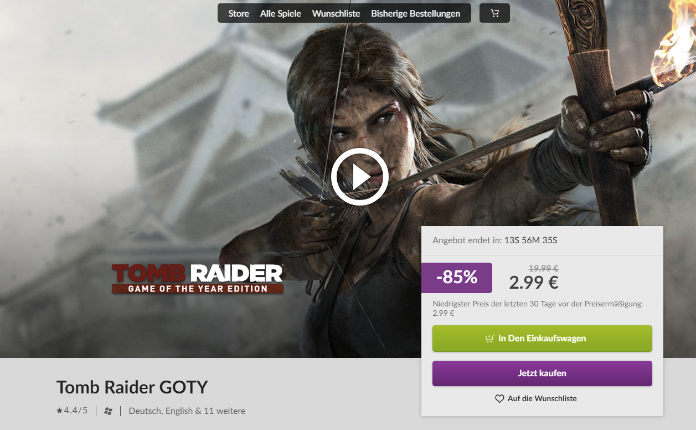
Task: Expand languages list Deutsch, English & 11 weitere
Action: click(x=187, y=411)
